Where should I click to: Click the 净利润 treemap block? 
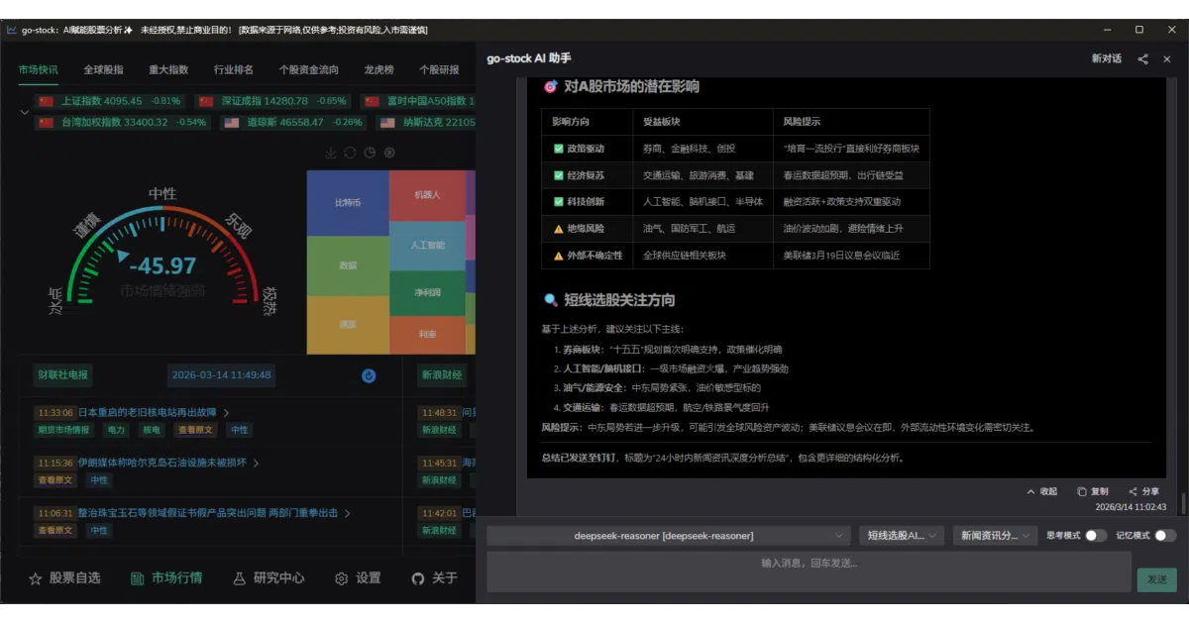point(427,293)
